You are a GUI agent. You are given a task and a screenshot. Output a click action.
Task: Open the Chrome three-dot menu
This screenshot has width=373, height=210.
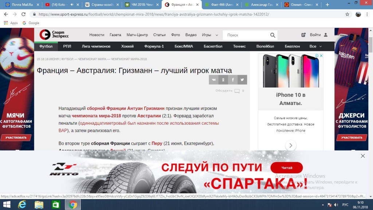367,14
